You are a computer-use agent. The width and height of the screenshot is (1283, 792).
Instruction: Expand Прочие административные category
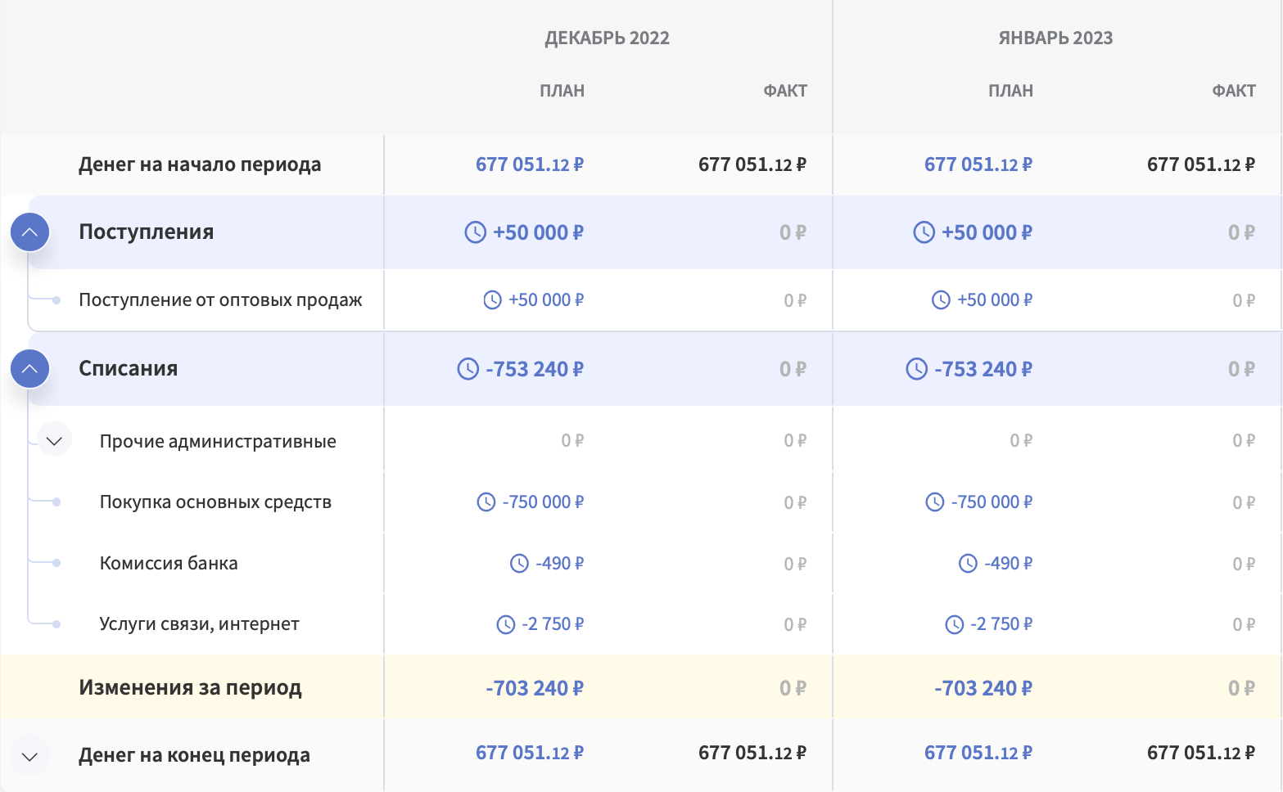click(54, 441)
